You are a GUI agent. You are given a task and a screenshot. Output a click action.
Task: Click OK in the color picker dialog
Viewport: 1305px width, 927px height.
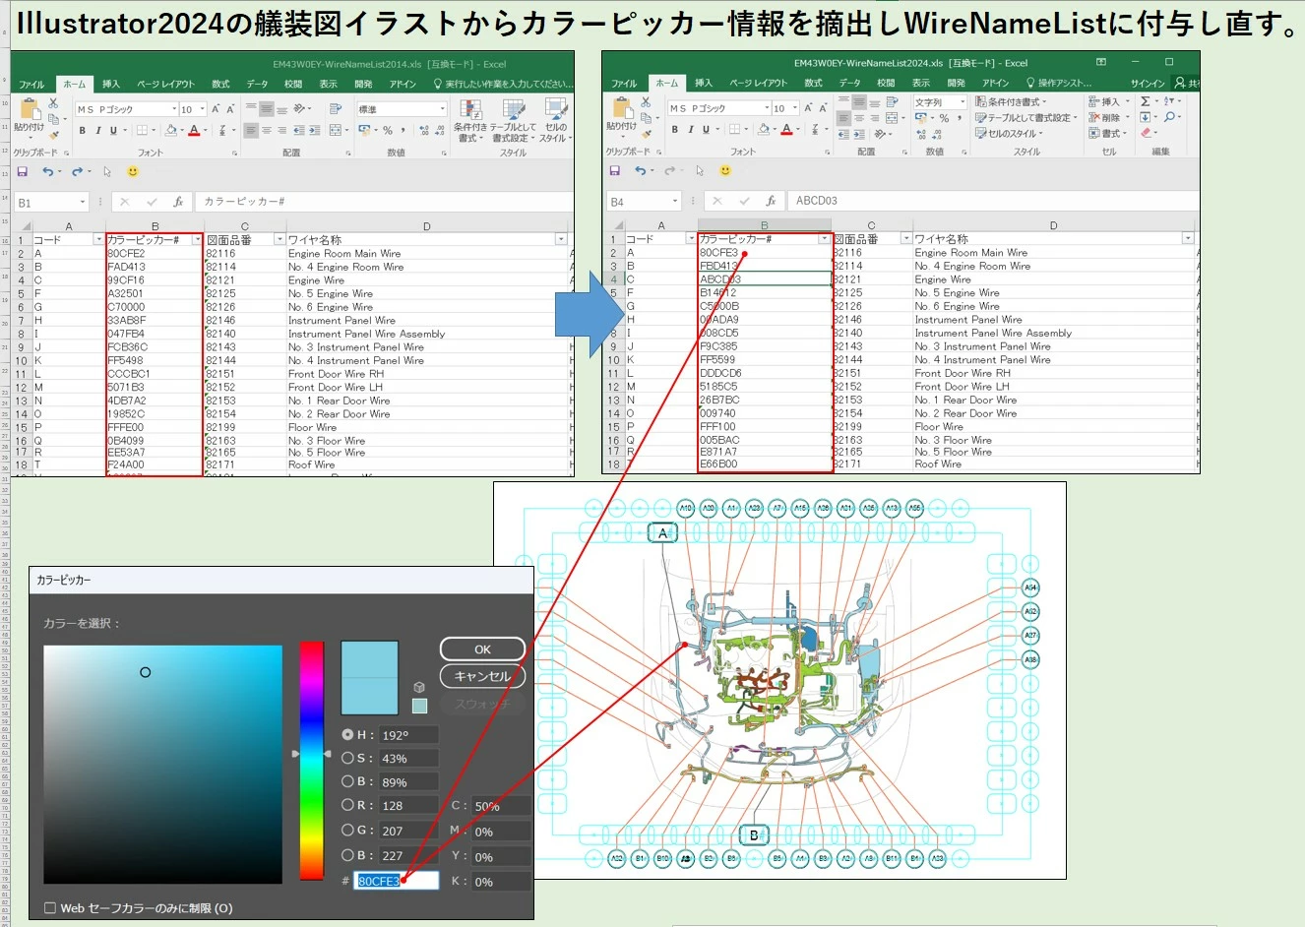click(x=482, y=649)
